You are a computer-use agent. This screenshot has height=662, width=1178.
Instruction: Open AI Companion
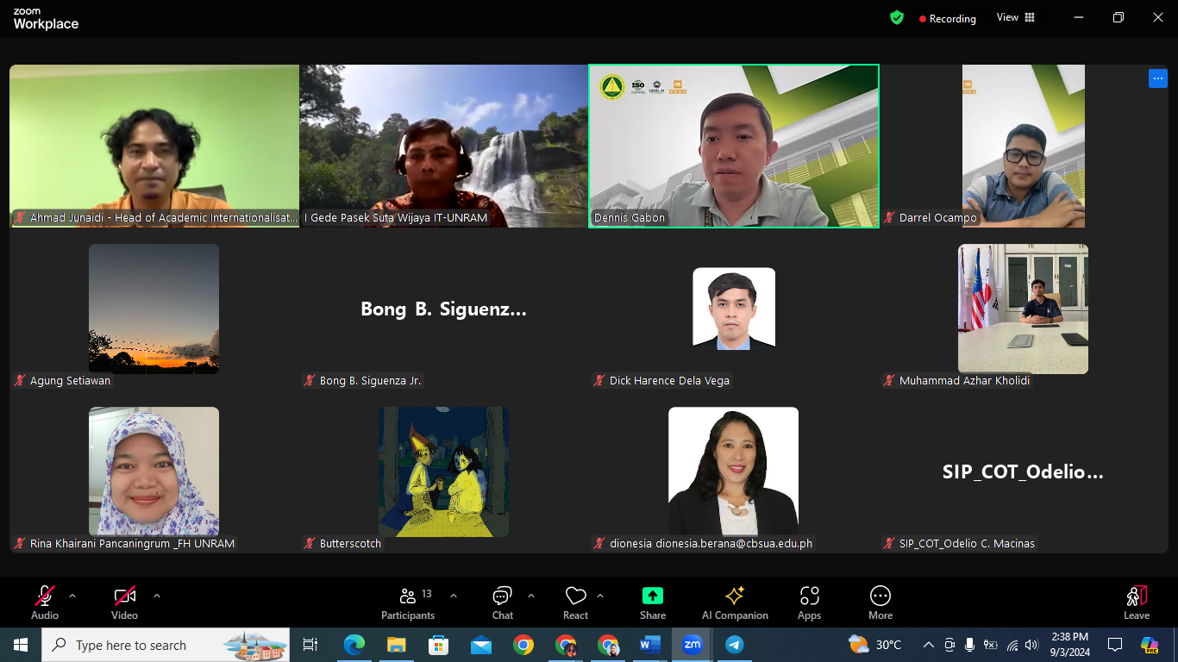[x=735, y=603]
